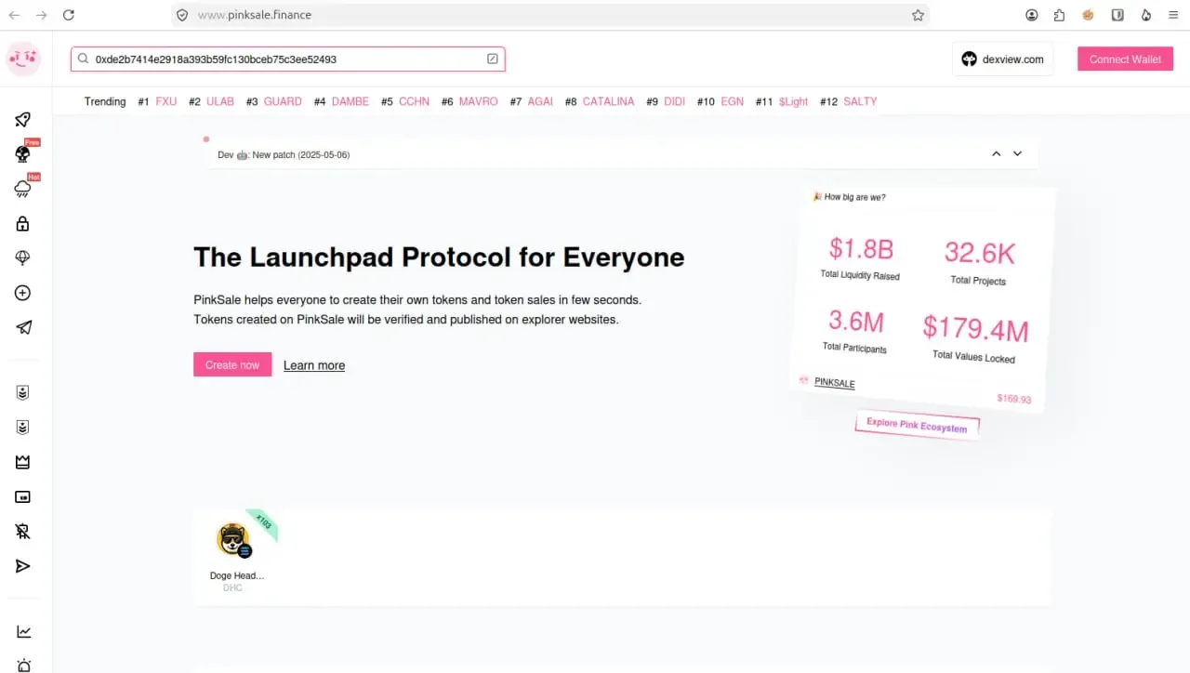Click the Dev New patch announcement text
The height and width of the screenshot is (673, 1190).
tap(284, 154)
